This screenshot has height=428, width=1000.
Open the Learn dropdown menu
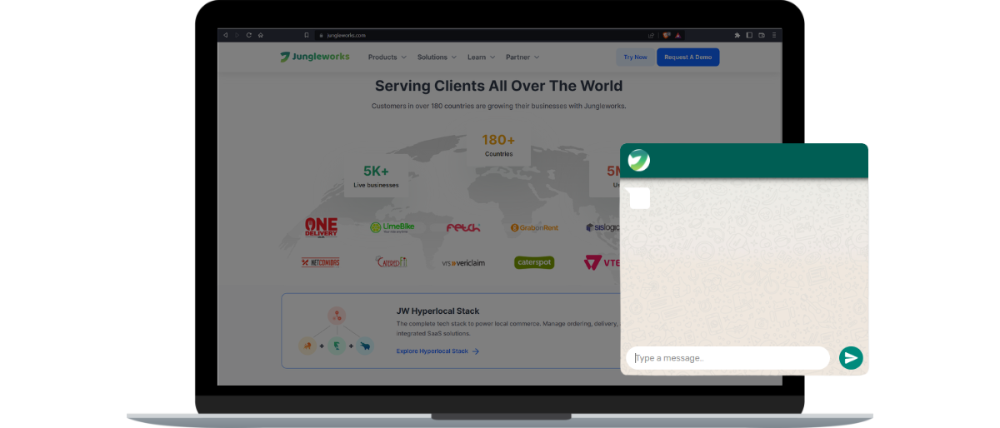(x=481, y=57)
